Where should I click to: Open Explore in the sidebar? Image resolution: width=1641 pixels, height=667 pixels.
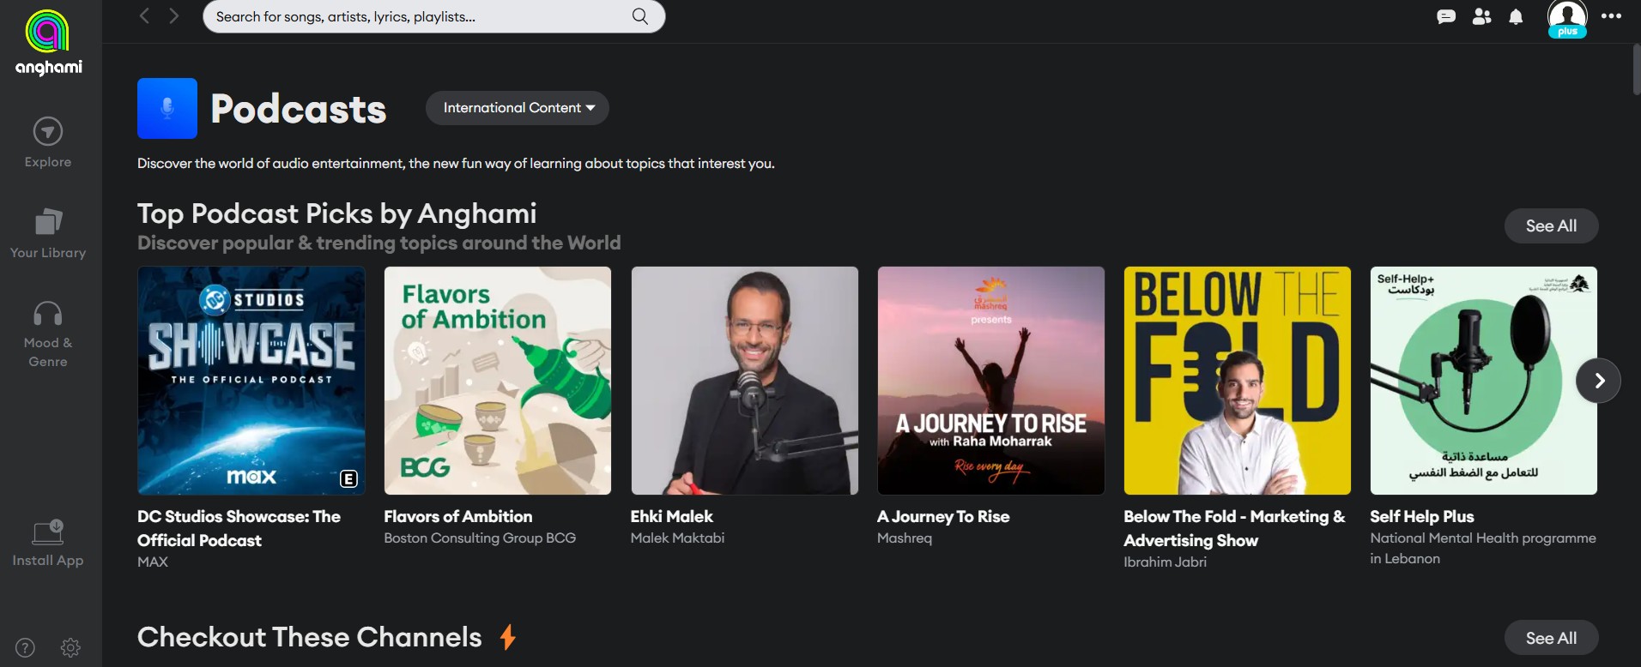coord(48,142)
